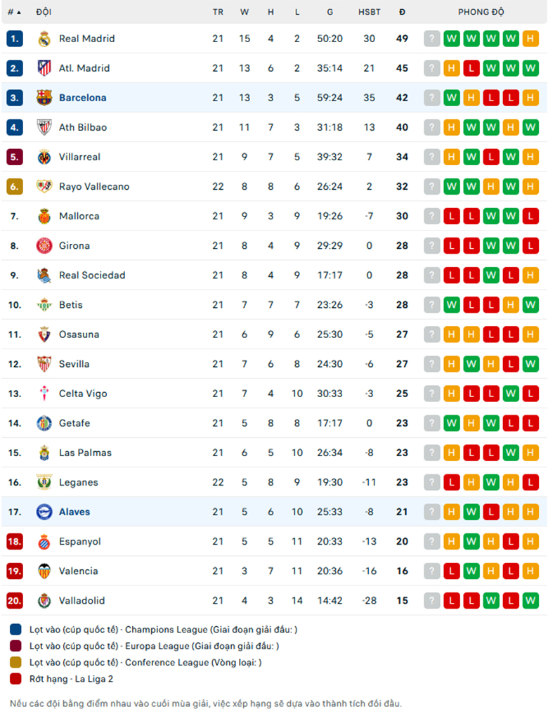Sort table by the # rank column
Image resolution: width=548 pixels, height=714 pixels.
pyautogui.click(x=14, y=12)
